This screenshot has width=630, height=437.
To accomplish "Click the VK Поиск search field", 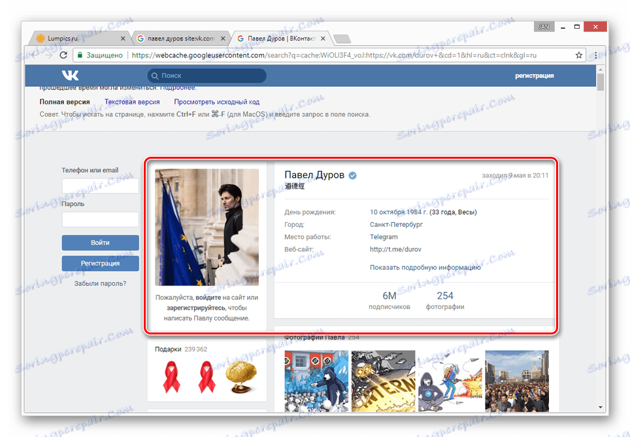I will tap(207, 76).
